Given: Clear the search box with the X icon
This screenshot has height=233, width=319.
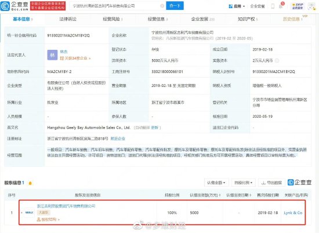Looking at the screenshot, I should [x=162, y=6].
